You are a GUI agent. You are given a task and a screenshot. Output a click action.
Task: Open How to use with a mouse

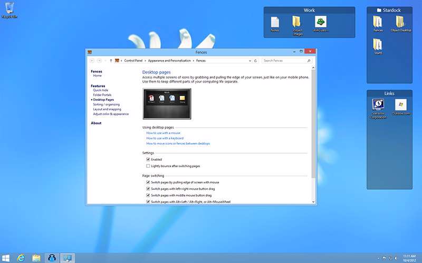[163, 133]
